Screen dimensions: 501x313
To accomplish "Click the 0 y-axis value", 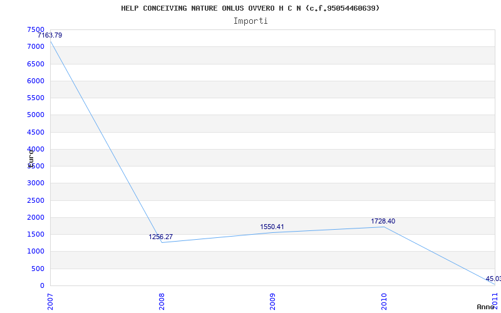I will (x=42, y=286).
